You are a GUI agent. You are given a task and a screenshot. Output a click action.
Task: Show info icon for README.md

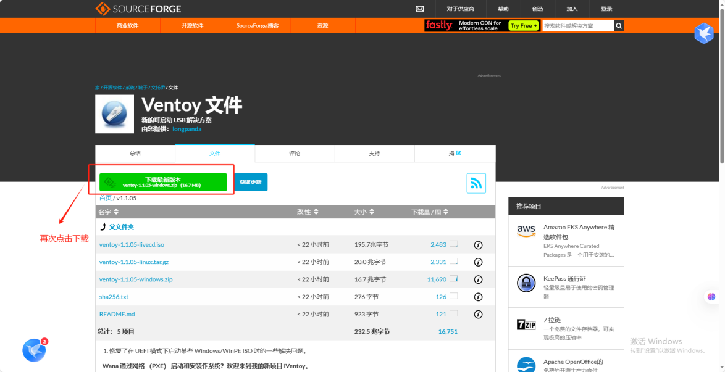pyautogui.click(x=478, y=314)
